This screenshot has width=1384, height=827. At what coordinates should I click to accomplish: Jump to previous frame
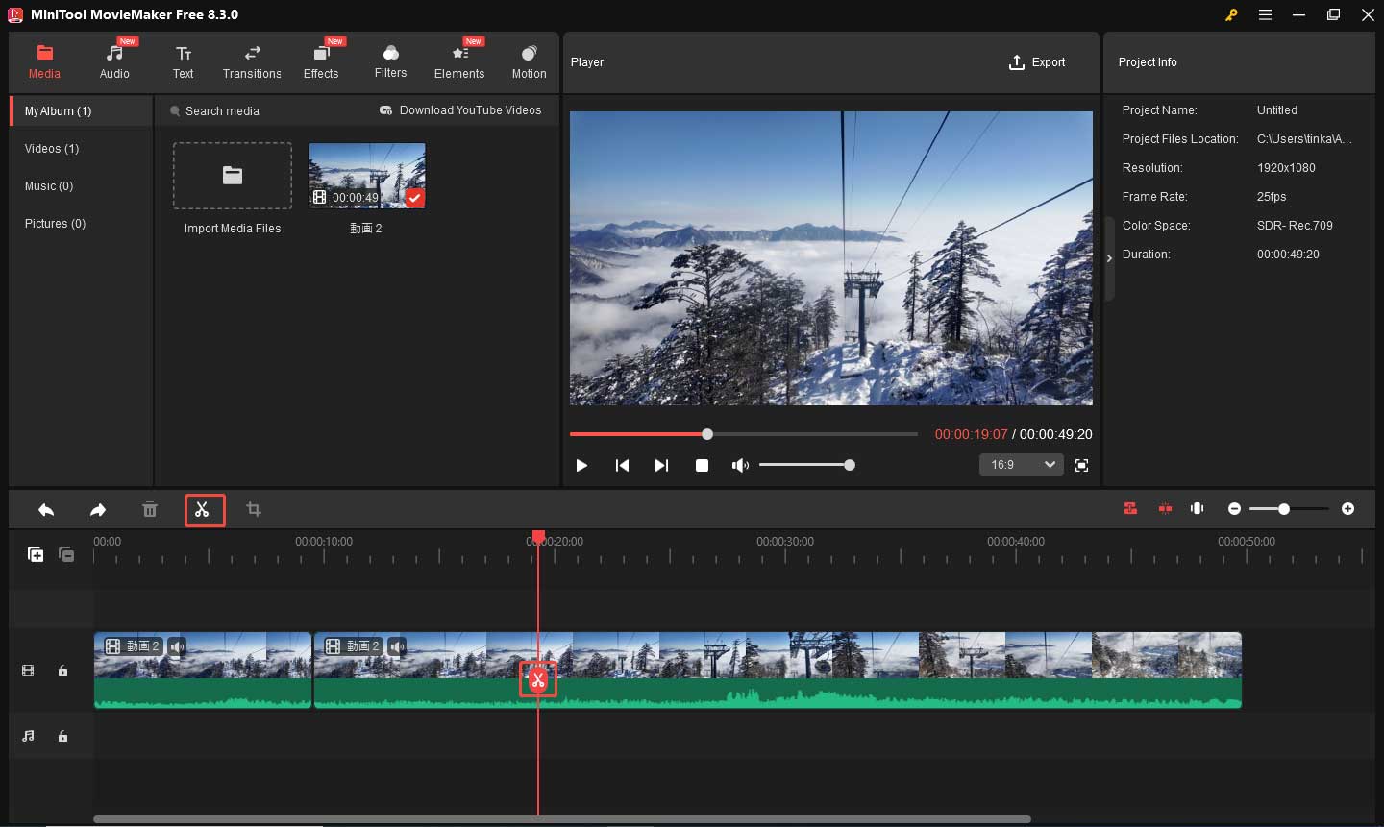point(622,465)
